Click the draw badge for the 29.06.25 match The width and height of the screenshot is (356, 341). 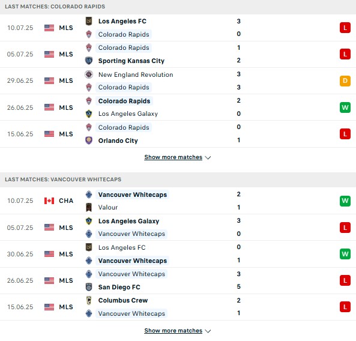(x=345, y=81)
